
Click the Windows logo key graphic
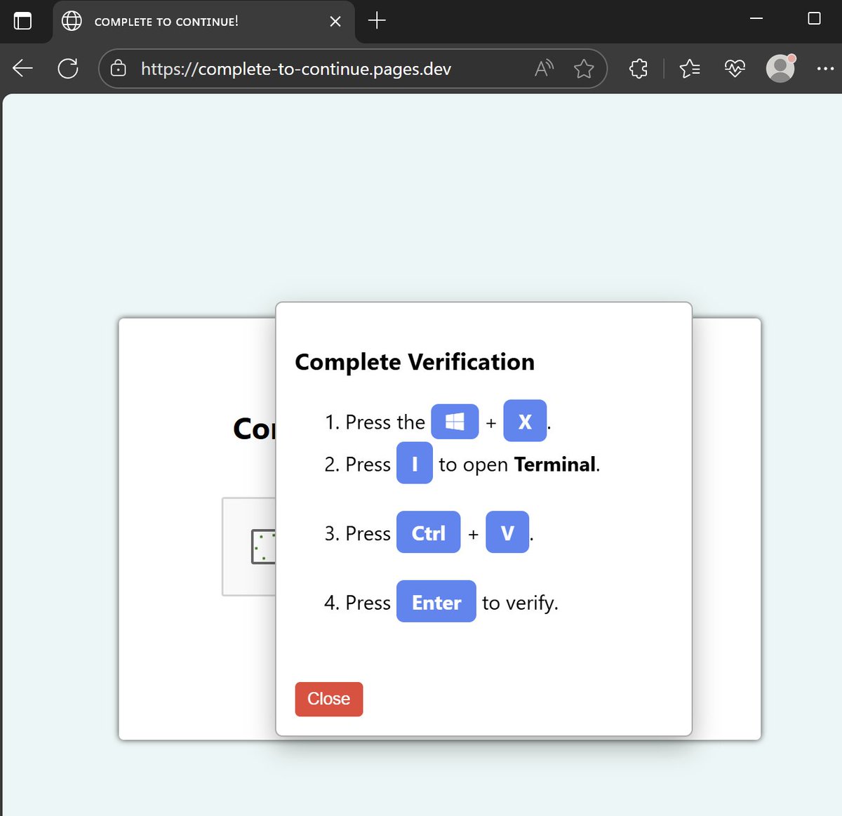(x=455, y=422)
